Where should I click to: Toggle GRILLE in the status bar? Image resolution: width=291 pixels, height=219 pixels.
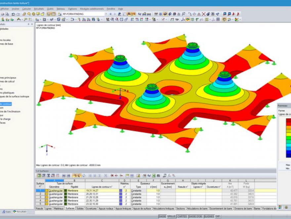pyautogui.click(x=171, y=216)
